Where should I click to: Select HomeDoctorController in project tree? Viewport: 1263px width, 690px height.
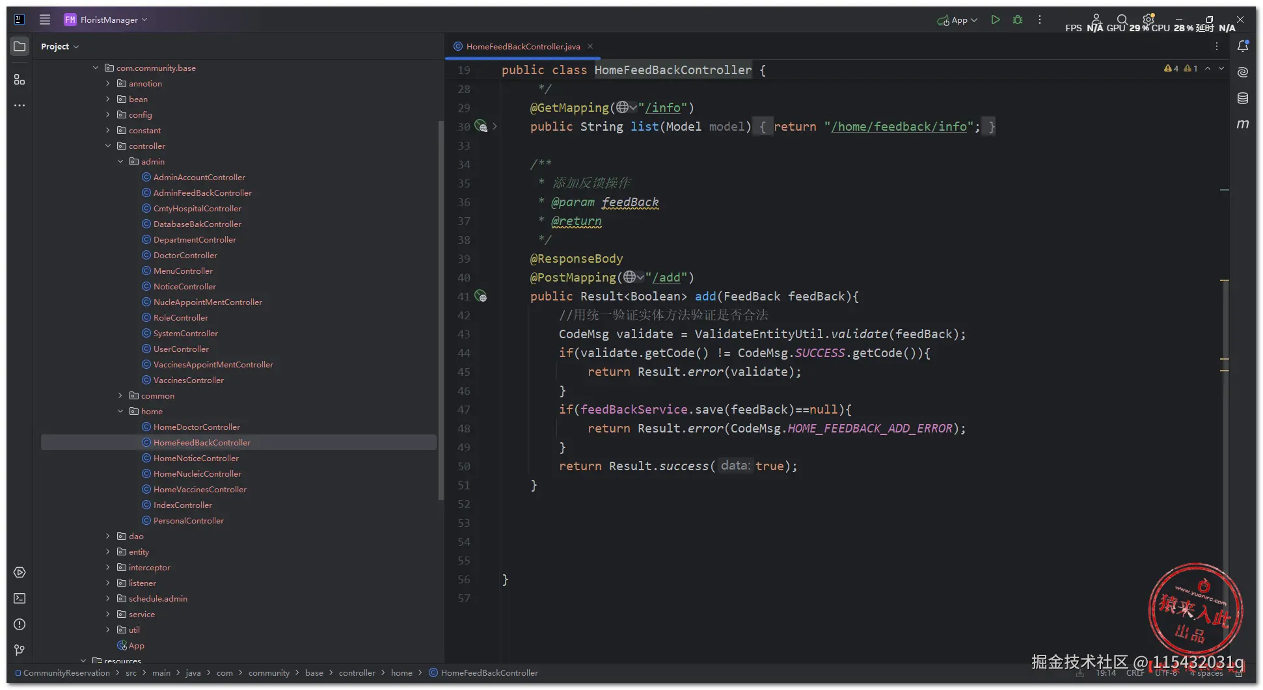coord(197,427)
